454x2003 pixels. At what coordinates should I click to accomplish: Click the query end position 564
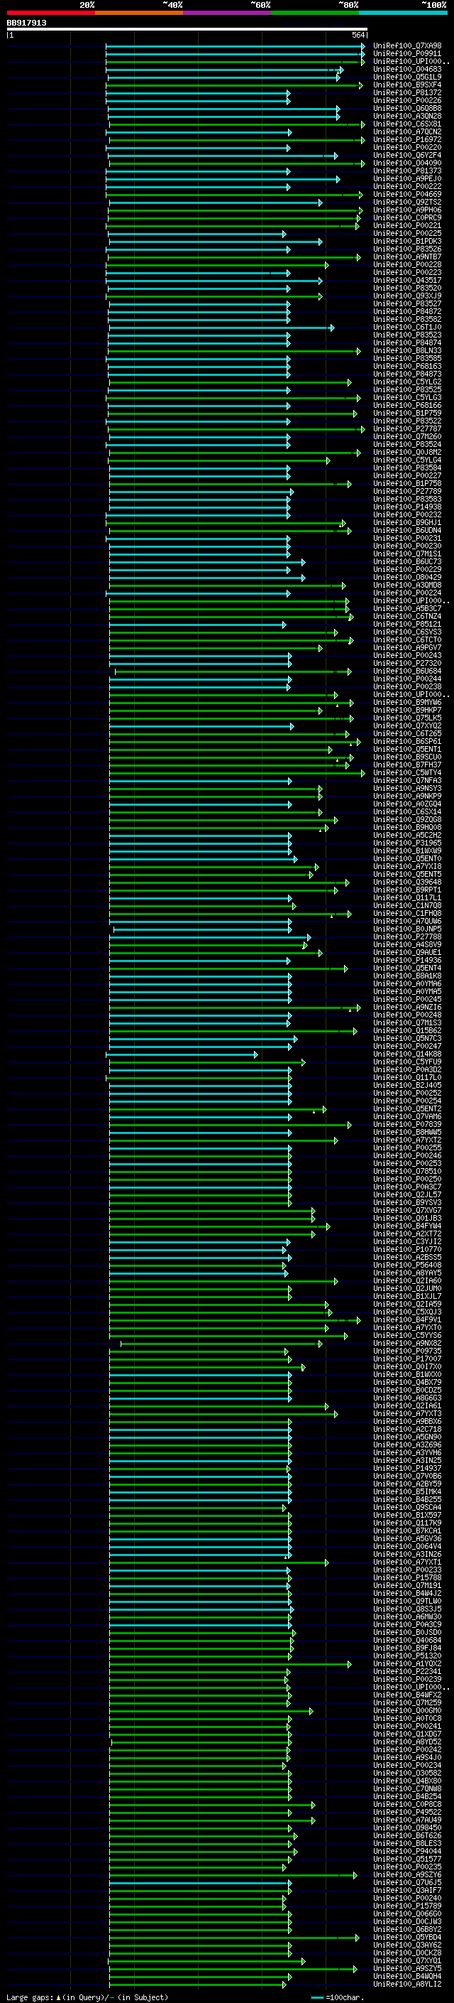click(x=358, y=35)
